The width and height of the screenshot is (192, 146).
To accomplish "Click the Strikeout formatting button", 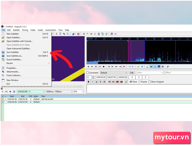I will point(100,82).
